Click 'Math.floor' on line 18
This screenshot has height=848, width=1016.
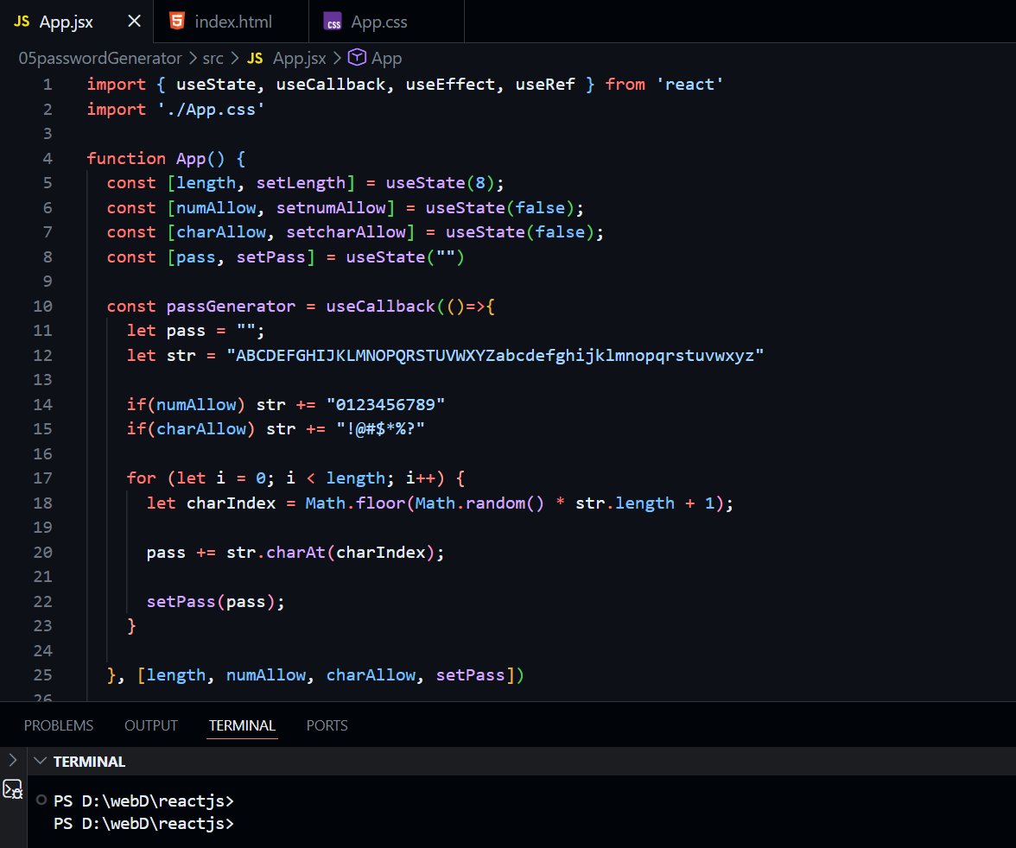[x=355, y=503]
